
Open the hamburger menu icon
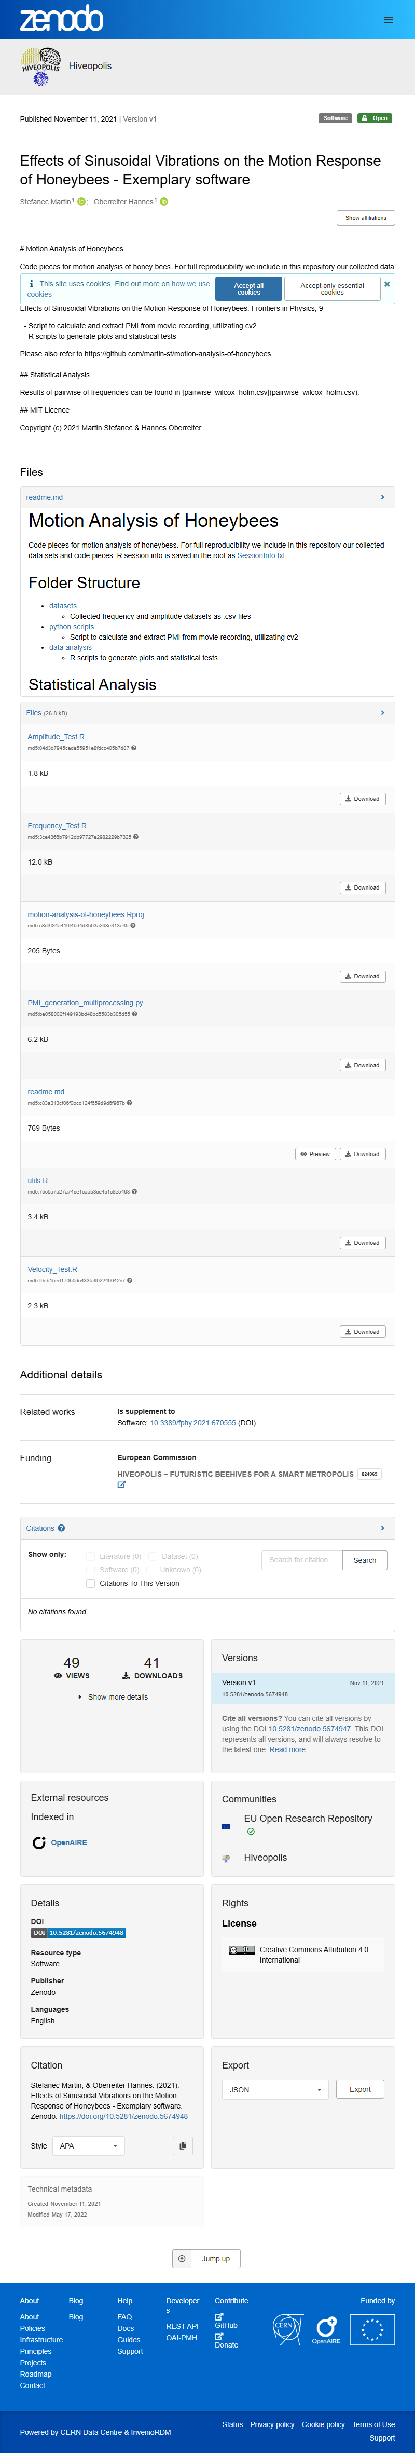pos(388,19)
